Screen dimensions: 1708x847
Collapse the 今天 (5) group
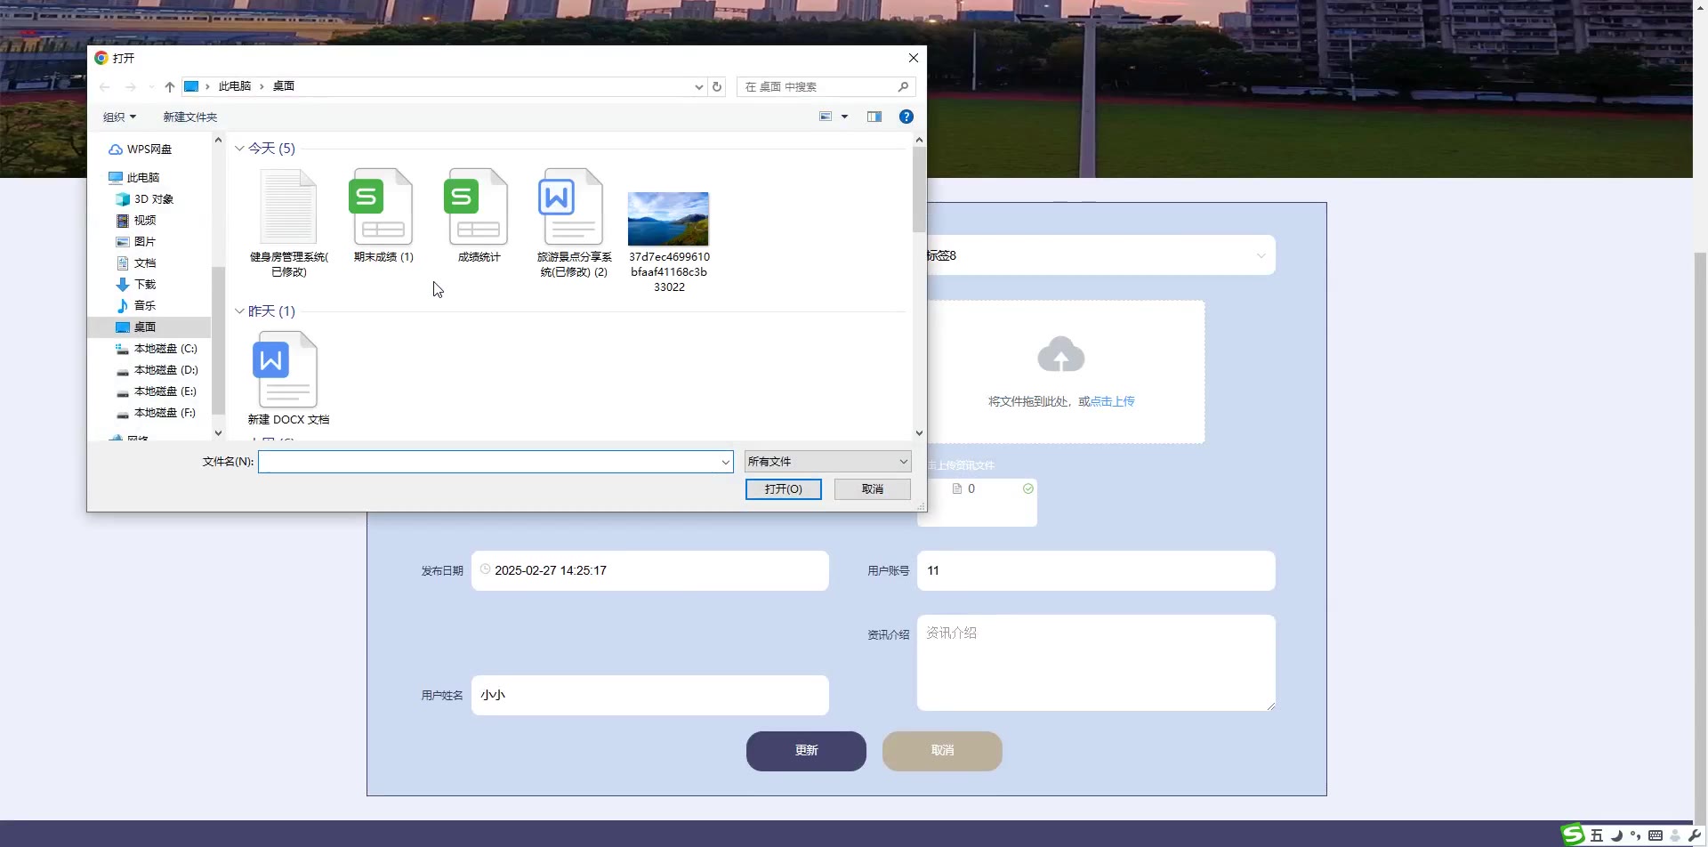click(239, 149)
